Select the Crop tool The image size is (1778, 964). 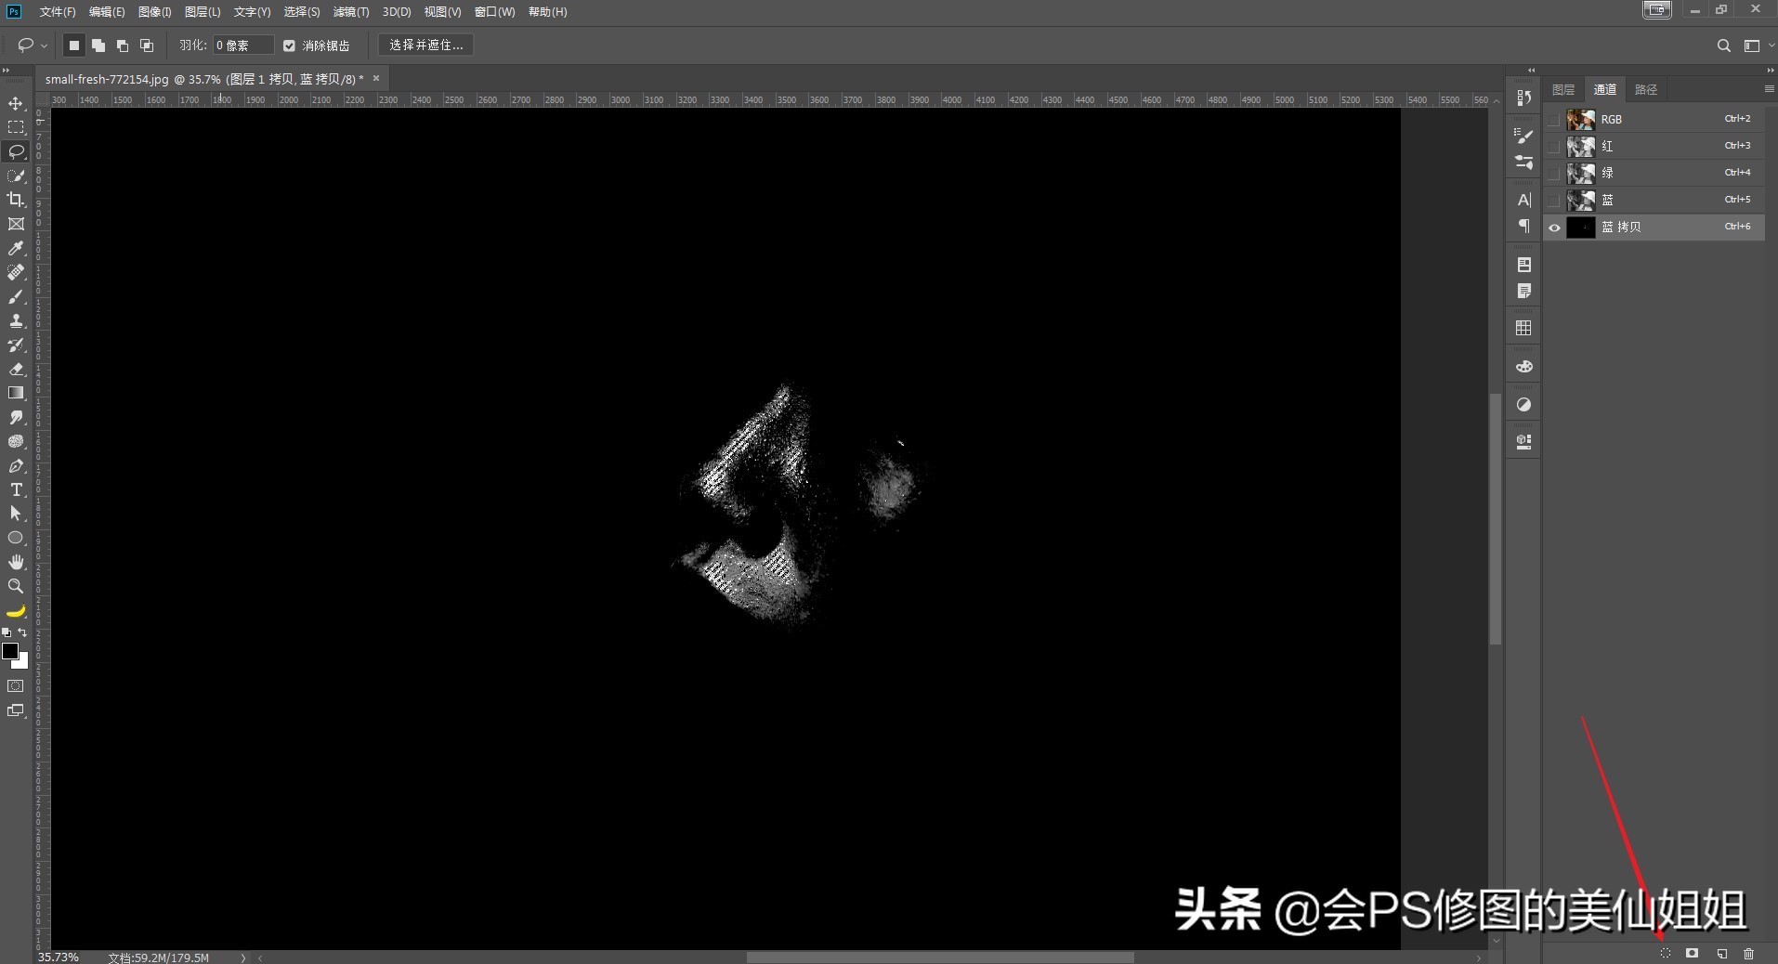click(x=16, y=199)
